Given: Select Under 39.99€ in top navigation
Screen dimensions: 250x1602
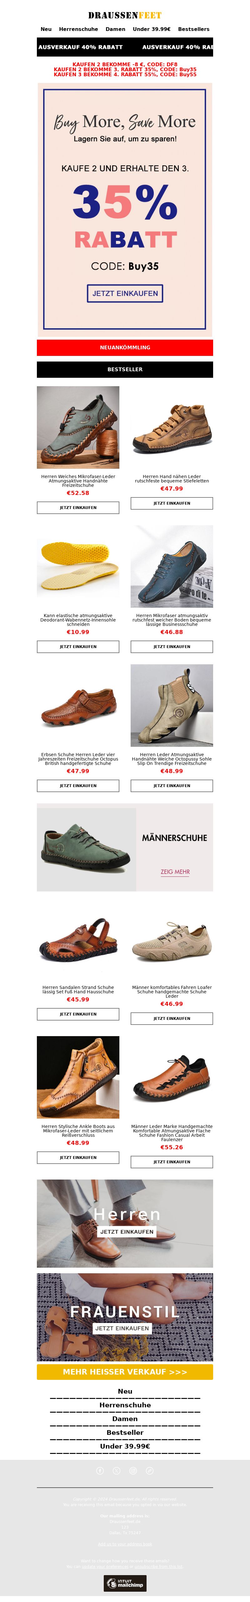Looking at the screenshot, I should pyautogui.click(x=152, y=29).
